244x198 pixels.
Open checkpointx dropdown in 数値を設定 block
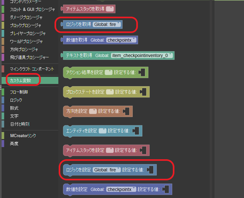[x=121, y=189]
